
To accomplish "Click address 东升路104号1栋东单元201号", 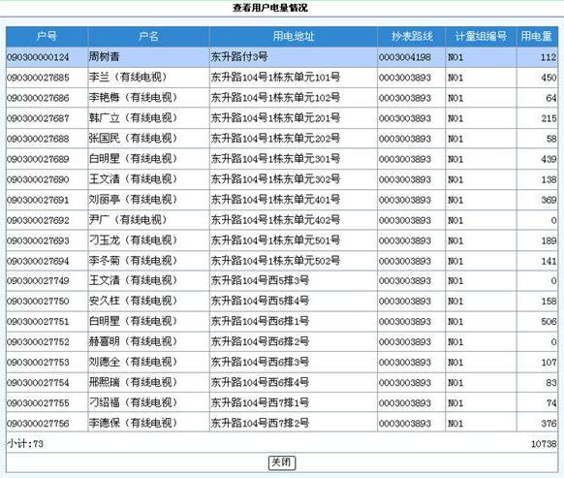I will click(x=275, y=118).
